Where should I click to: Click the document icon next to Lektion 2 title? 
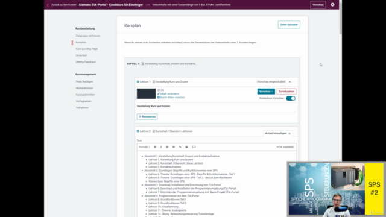[x=154, y=131]
